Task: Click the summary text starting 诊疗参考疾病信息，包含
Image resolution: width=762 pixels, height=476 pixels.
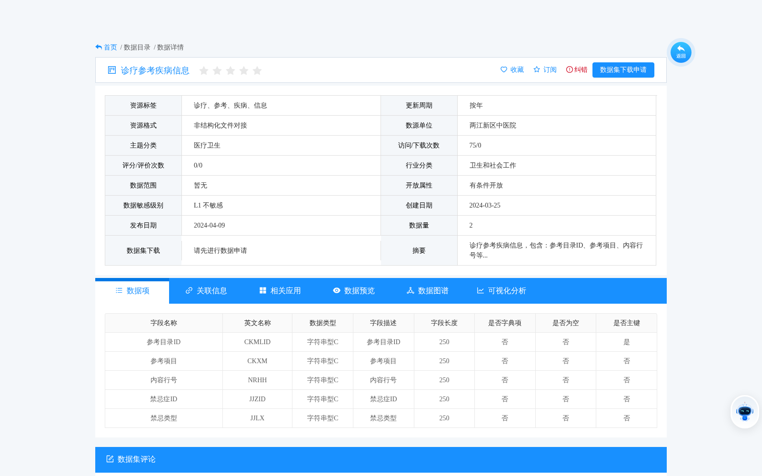Action: pyautogui.click(x=556, y=250)
